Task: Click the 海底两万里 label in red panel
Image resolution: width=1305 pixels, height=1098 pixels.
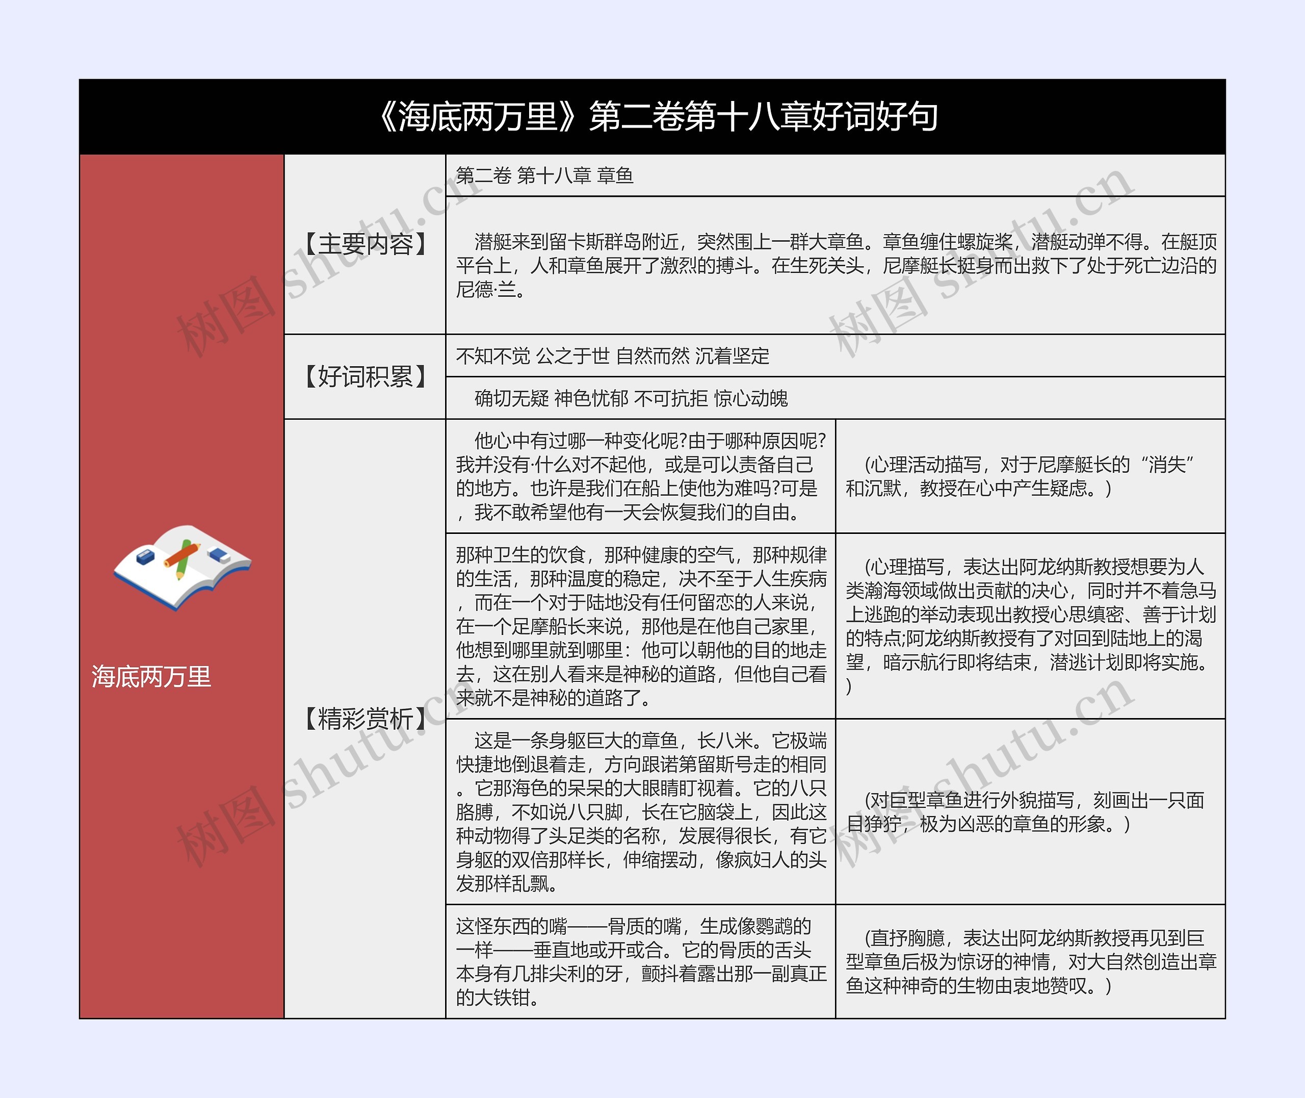Action: pos(151,677)
